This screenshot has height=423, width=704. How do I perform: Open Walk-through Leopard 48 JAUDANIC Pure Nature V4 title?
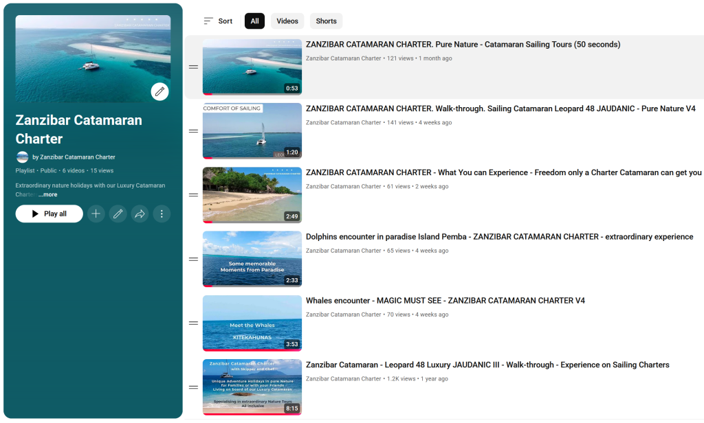[x=500, y=108]
